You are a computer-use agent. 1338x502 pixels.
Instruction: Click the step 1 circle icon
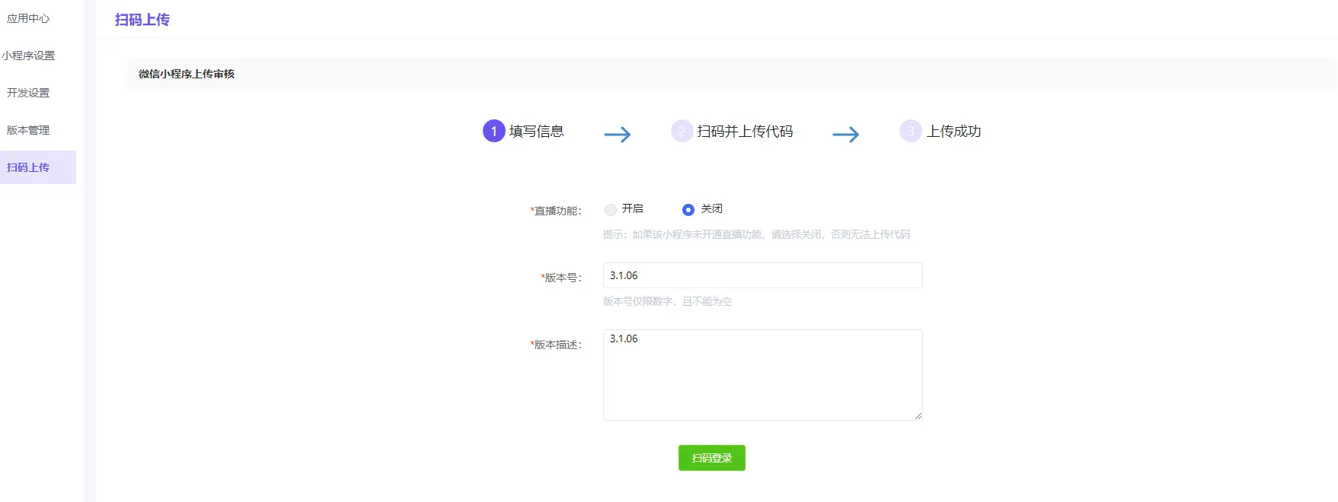coord(493,132)
